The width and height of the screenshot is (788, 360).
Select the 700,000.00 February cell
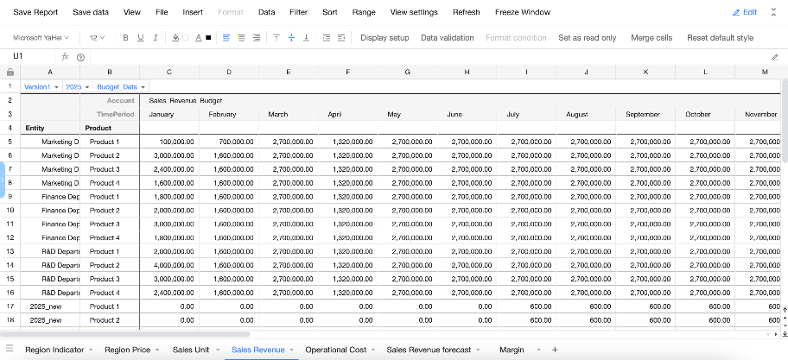[x=229, y=142]
